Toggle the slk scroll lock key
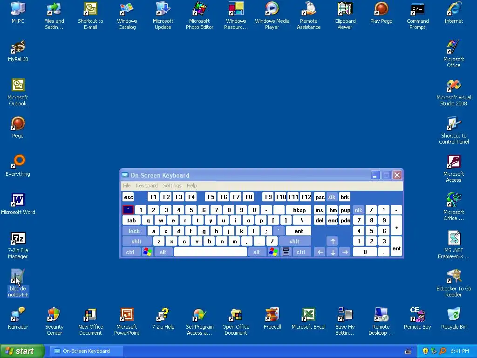The image size is (477, 358). point(332,197)
